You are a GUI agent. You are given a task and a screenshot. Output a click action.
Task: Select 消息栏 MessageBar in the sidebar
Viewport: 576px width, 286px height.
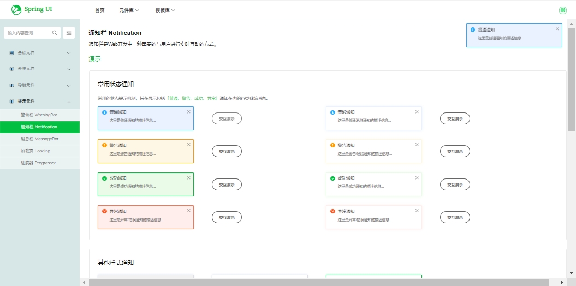(x=39, y=139)
